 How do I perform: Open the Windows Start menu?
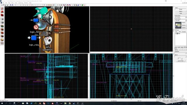[x=2, y=103]
